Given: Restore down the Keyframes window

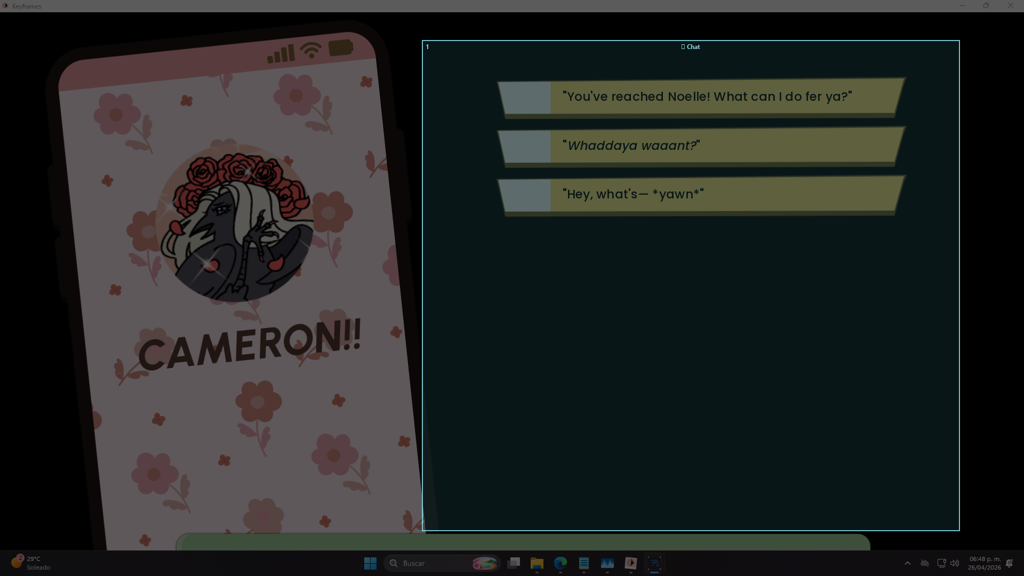Looking at the screenshot, I should coord(986,6).
